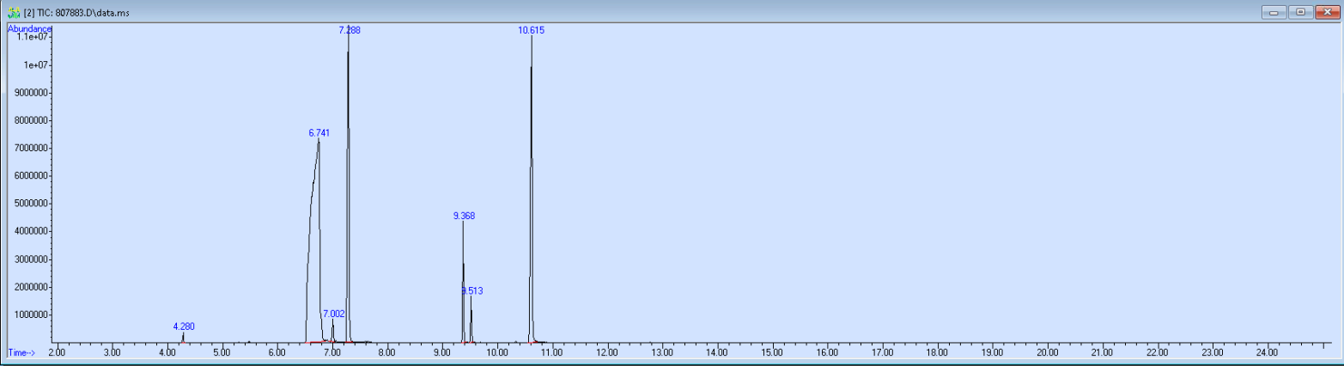The width and height of the screenshot is (1344, 366).
Task: Click the y-axis value 1.1e+07
Action: 34,37
